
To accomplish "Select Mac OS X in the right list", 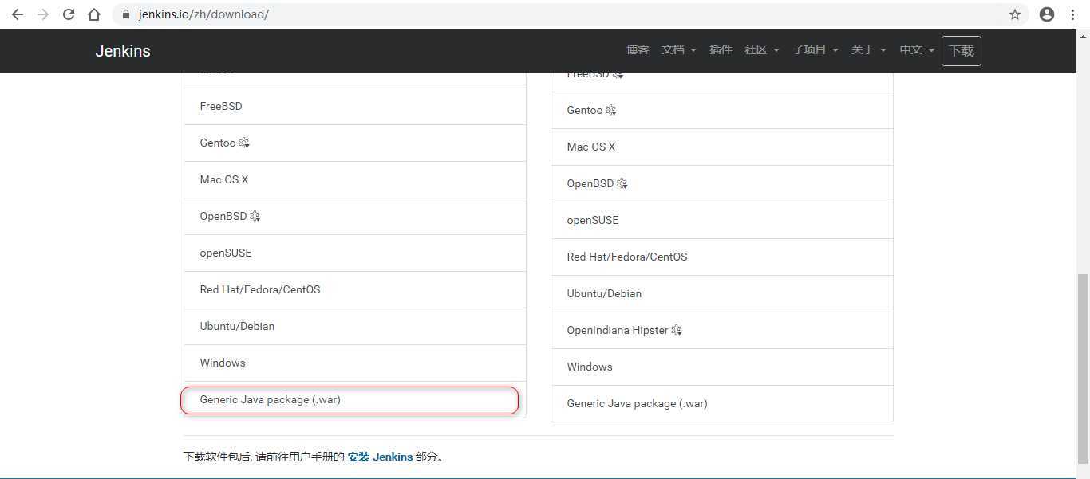I will click(722, 147).
